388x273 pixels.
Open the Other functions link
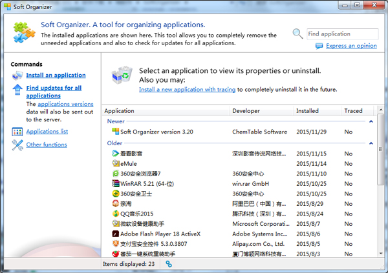(47, 145)
